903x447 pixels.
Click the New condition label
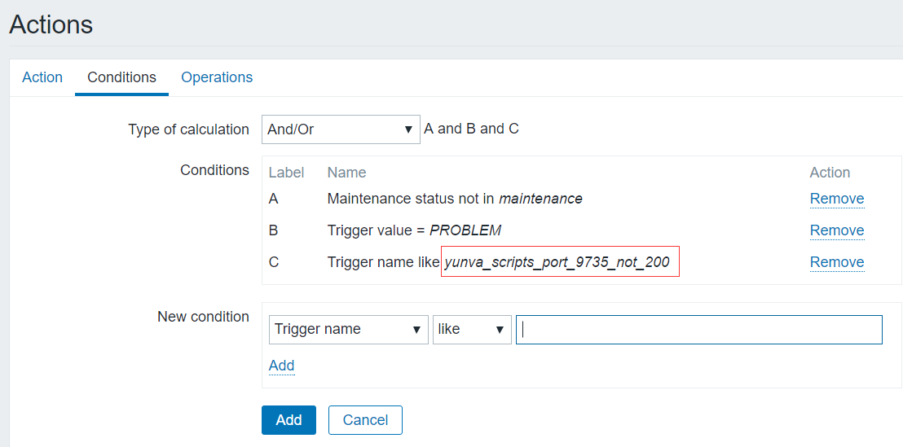[203, 317]
